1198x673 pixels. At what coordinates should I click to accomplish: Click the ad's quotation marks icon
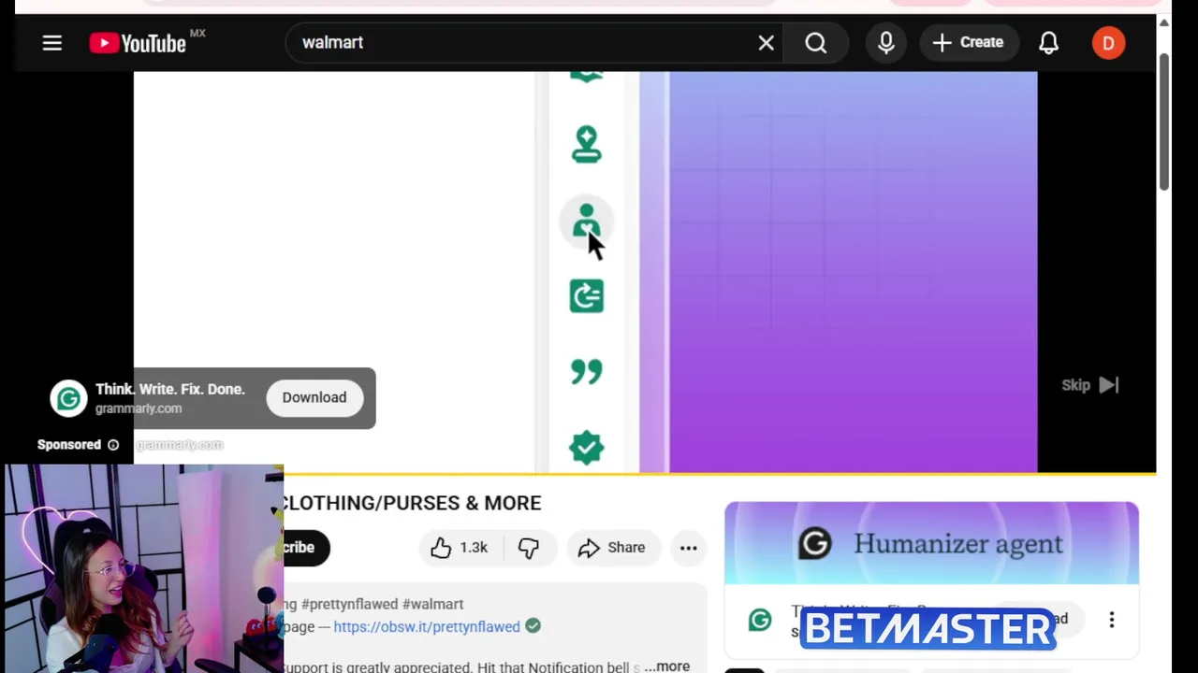point(587,372)
